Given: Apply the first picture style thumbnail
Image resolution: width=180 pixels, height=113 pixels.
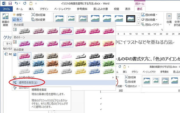Looking at the screenshot, I should tap(59, 18).
